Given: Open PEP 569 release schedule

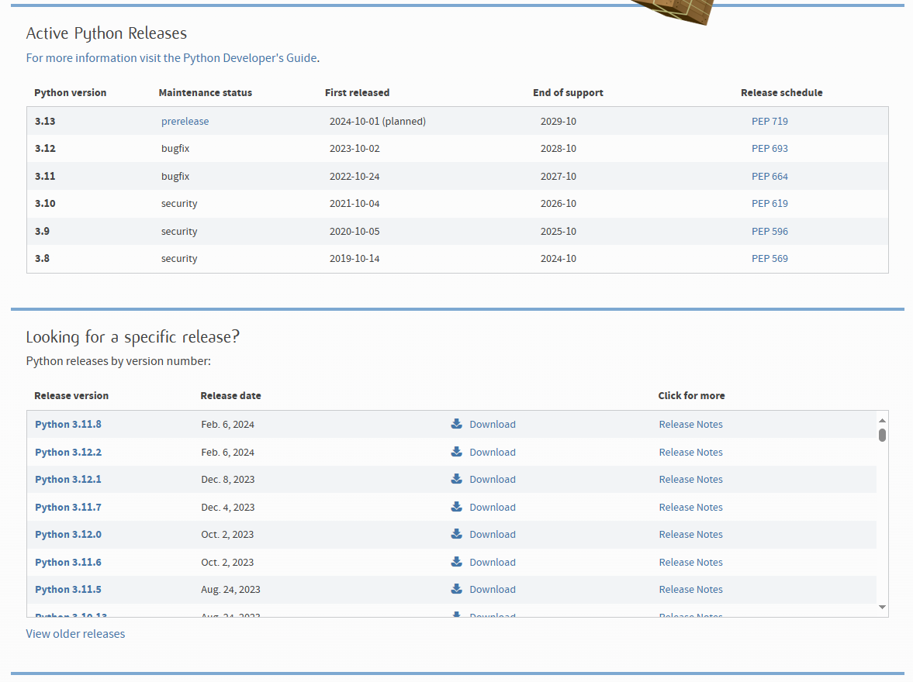Looking at the screenshot, I should point(769,258).
